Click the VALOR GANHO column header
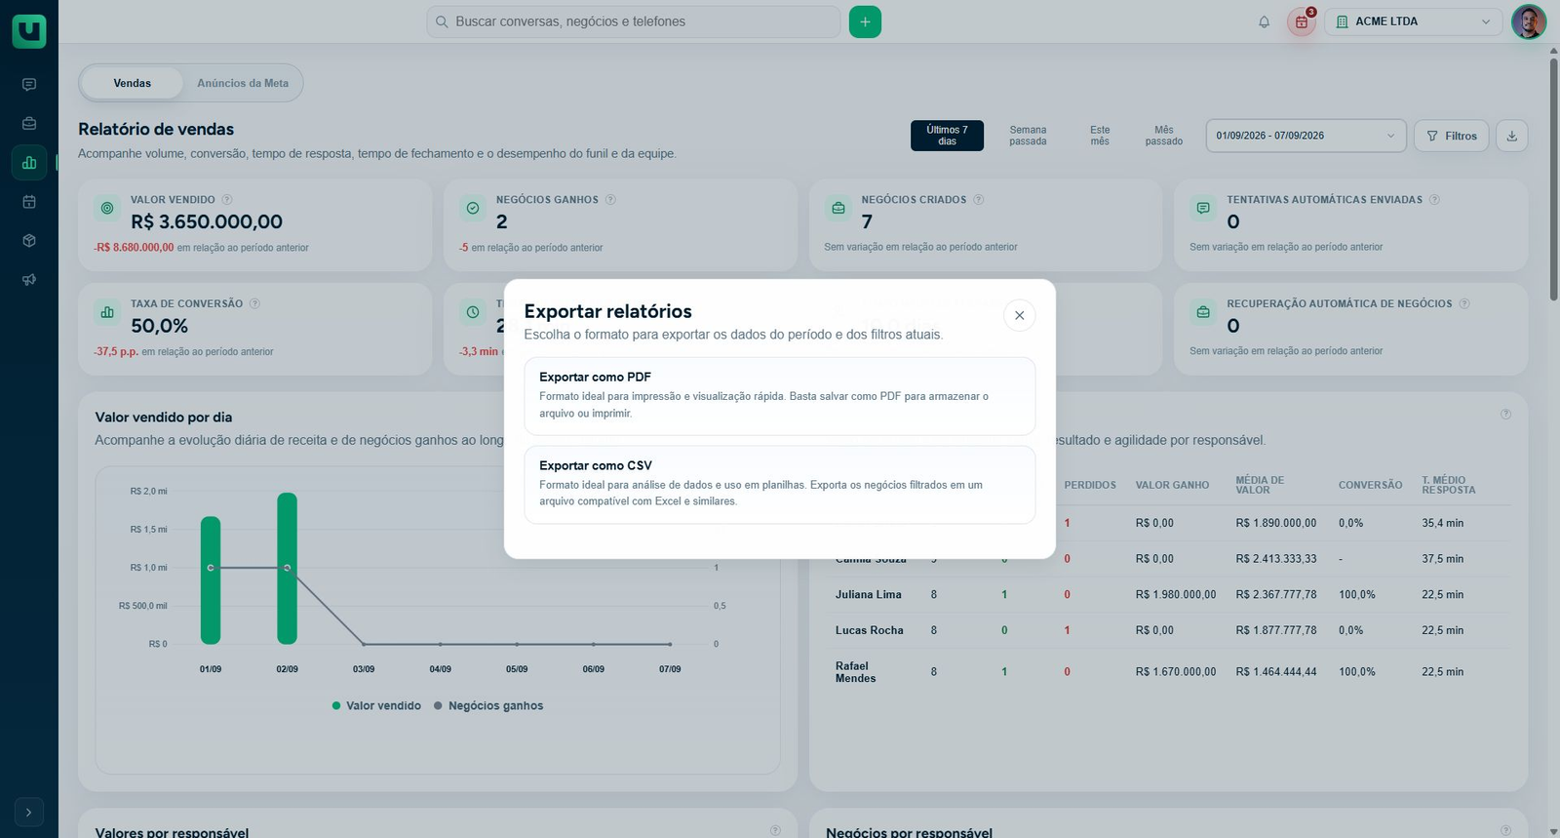This screenshot has height=838, width=1560. [1172, 485]
